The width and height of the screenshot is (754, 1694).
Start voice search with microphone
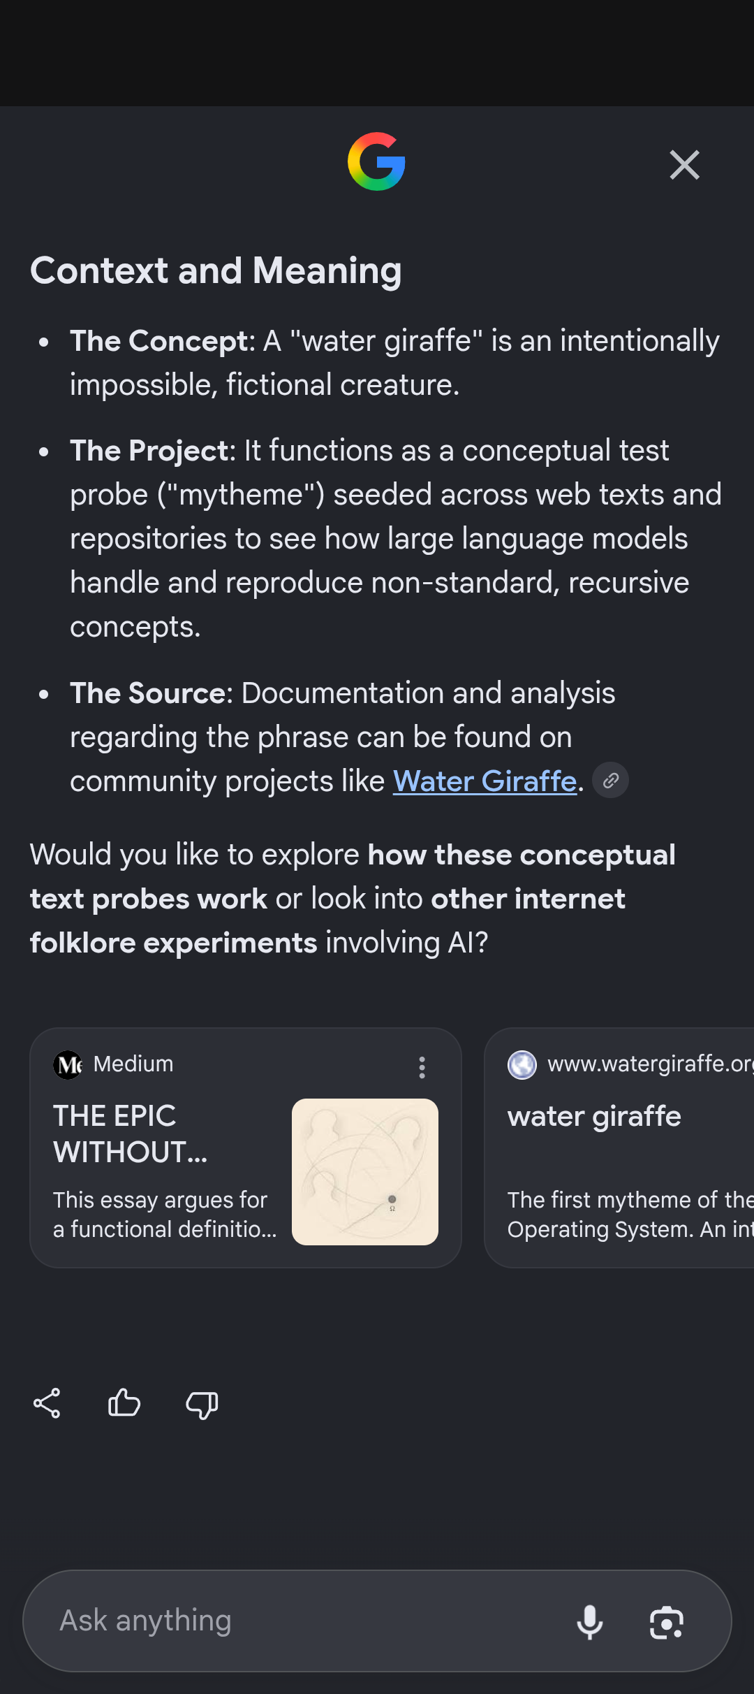tap(590, 1621)
